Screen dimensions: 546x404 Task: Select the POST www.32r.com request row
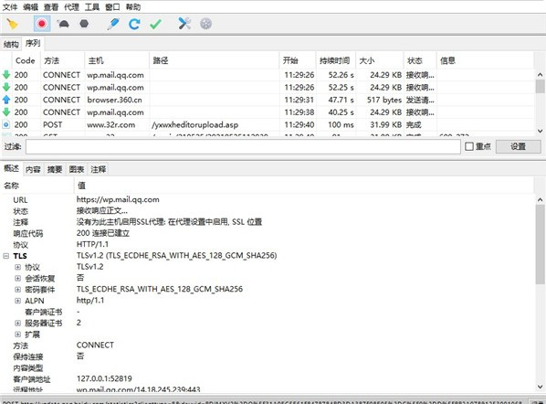(268, 125)
